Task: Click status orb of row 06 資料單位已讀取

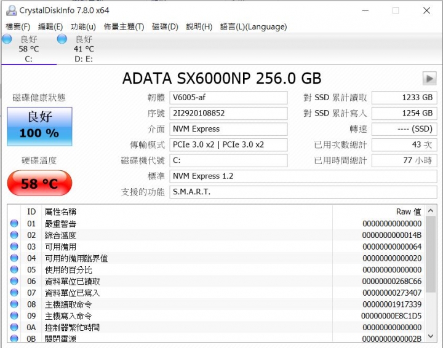Action: [14, 282]
